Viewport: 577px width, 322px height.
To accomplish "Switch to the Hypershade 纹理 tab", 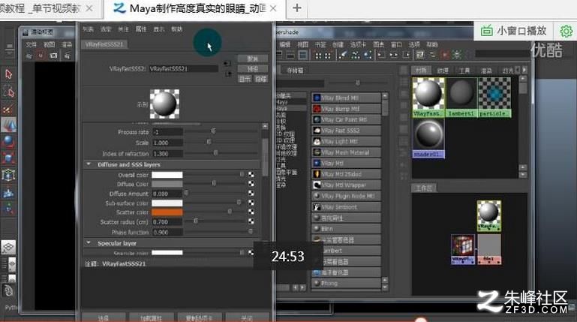I will click(x=443, y=71).
